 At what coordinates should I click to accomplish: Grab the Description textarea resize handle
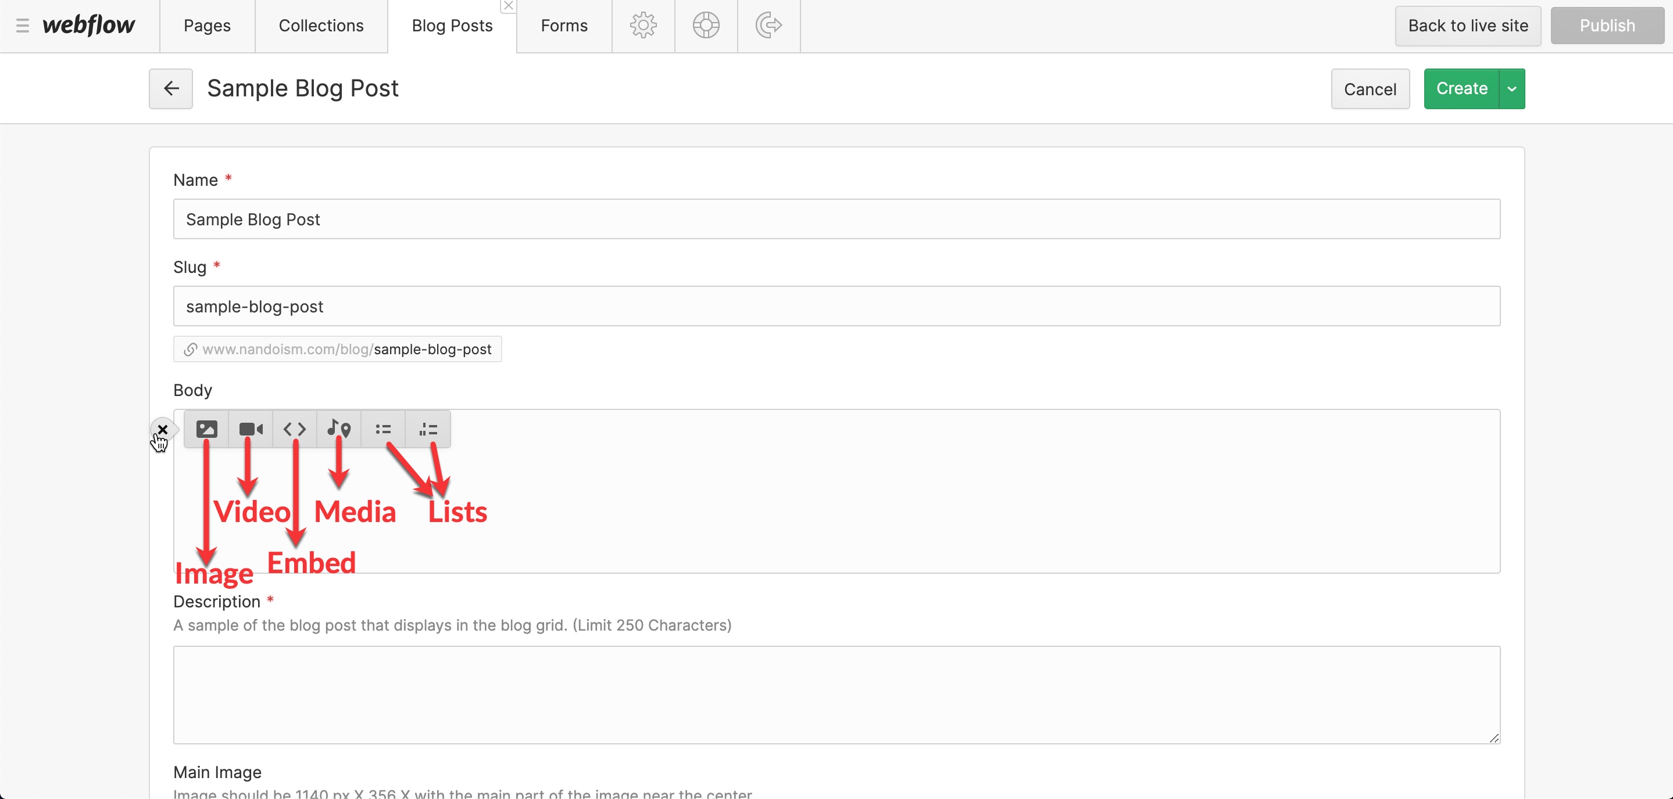click(x=1494, y=738)
